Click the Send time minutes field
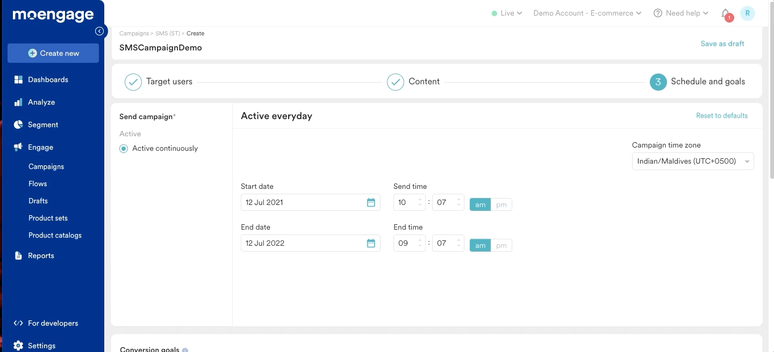774x352 pixels. (448, 202)
